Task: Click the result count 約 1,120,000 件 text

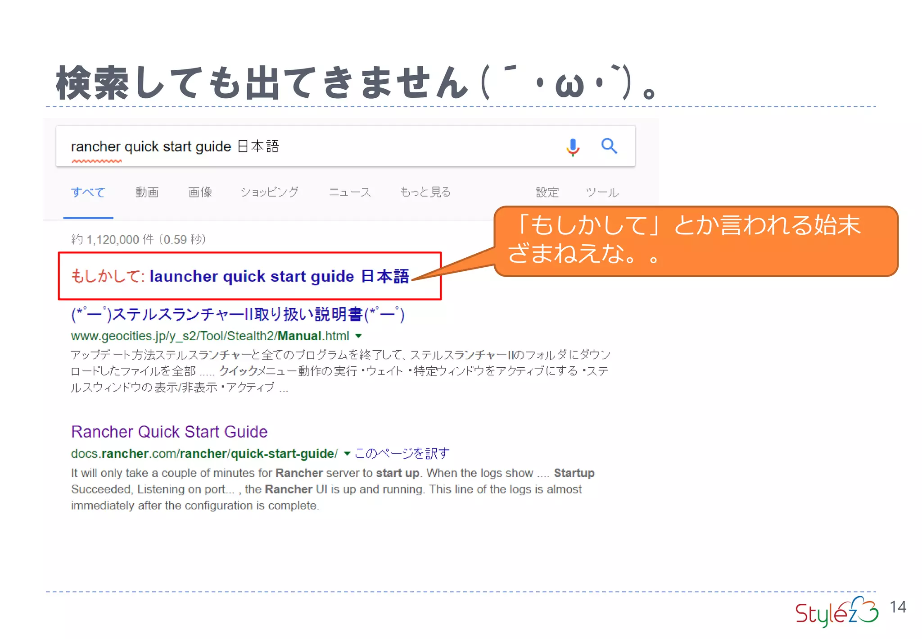Action: (x=139, y=239)
